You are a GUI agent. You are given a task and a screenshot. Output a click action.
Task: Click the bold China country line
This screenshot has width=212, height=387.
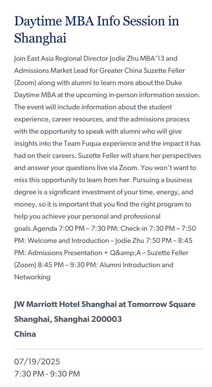(25, 334)
